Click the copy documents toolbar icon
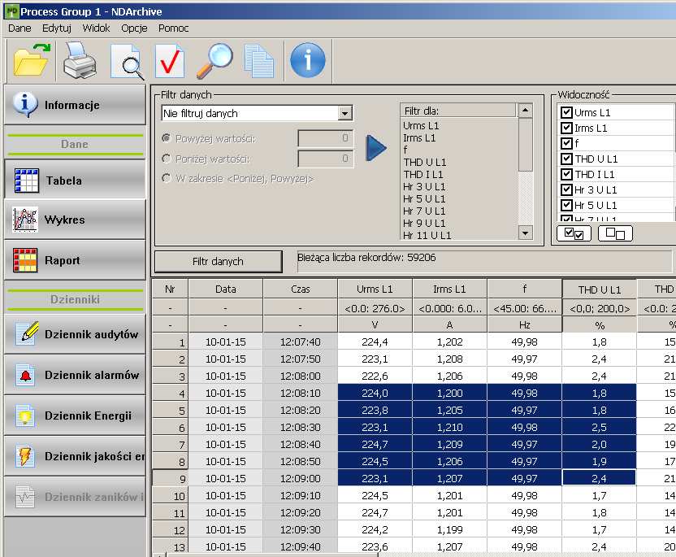This screenshot has height=557, width=676. tap(258, 61)
